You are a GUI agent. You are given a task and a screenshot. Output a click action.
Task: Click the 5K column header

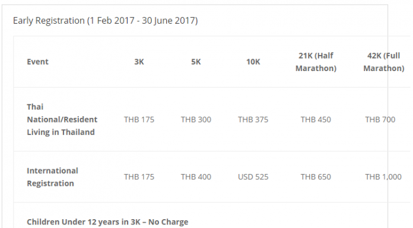pyautogui.click(x=196, y=62)
